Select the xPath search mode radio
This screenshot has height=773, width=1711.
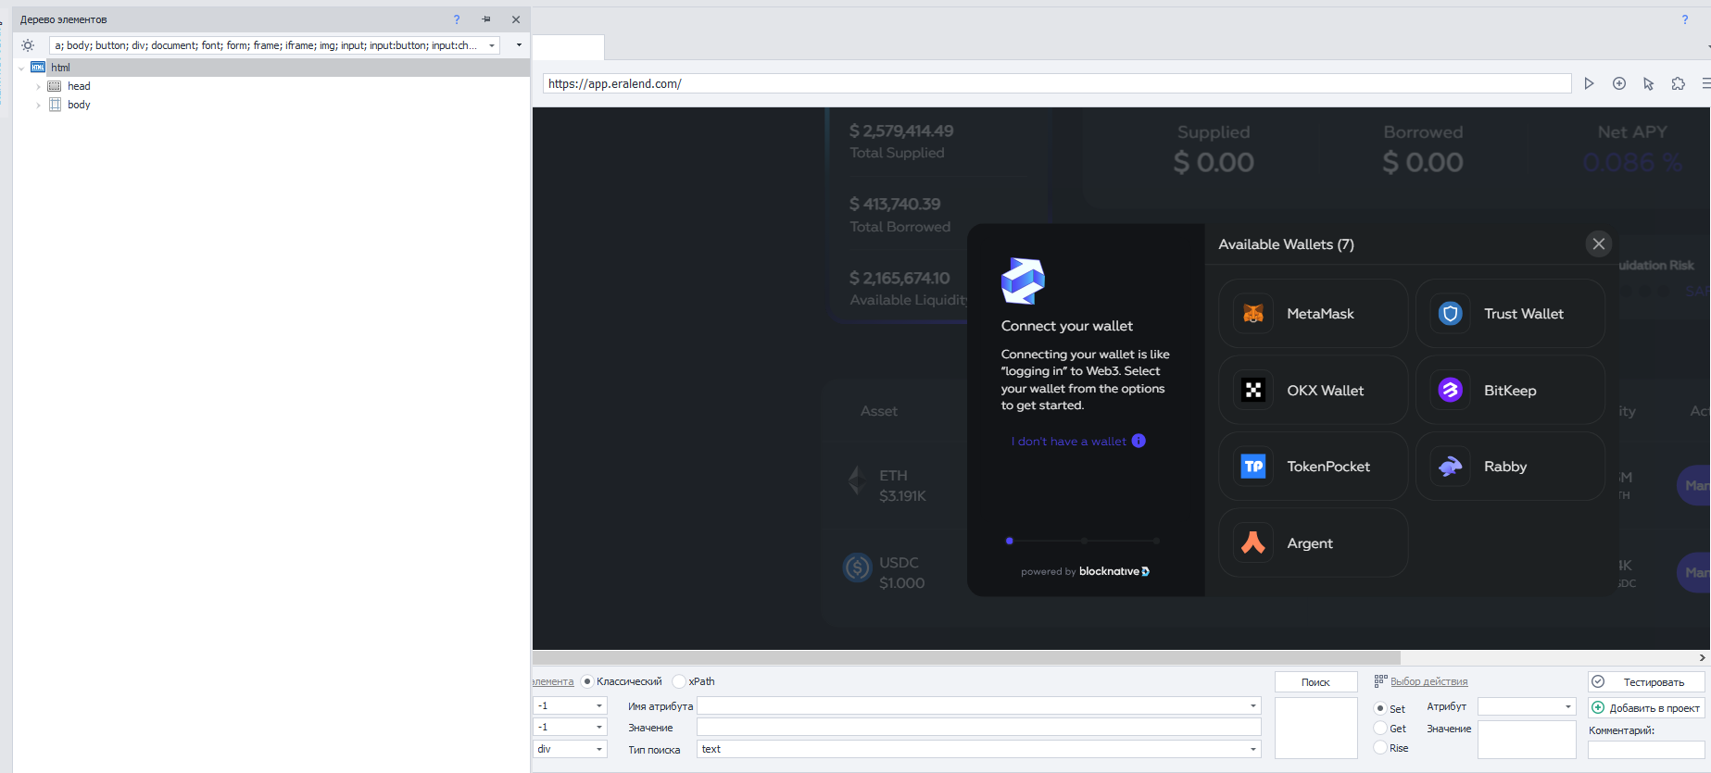coord(679,681)
